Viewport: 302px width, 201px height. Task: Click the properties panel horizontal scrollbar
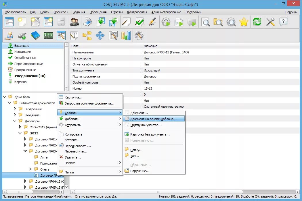(x=158, y=192)
